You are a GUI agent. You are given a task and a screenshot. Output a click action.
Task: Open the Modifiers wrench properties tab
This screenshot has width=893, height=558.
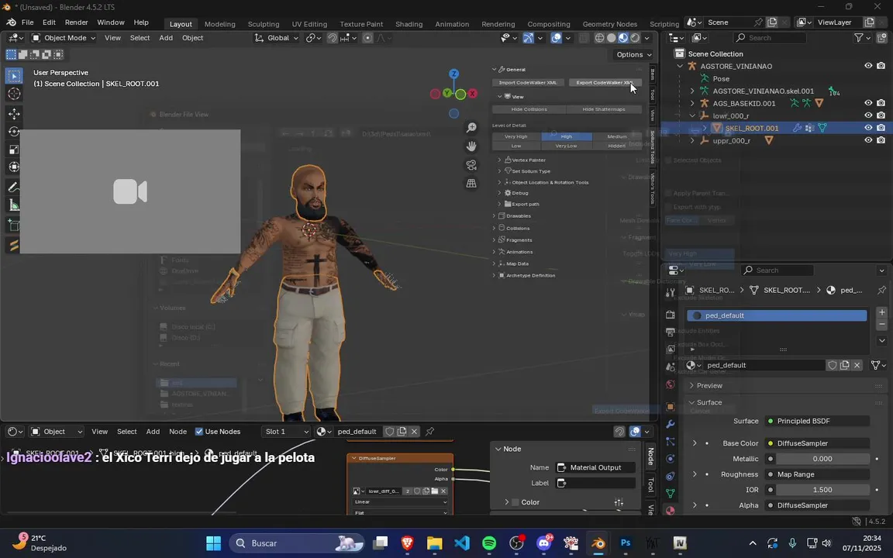tap(671, 424)
